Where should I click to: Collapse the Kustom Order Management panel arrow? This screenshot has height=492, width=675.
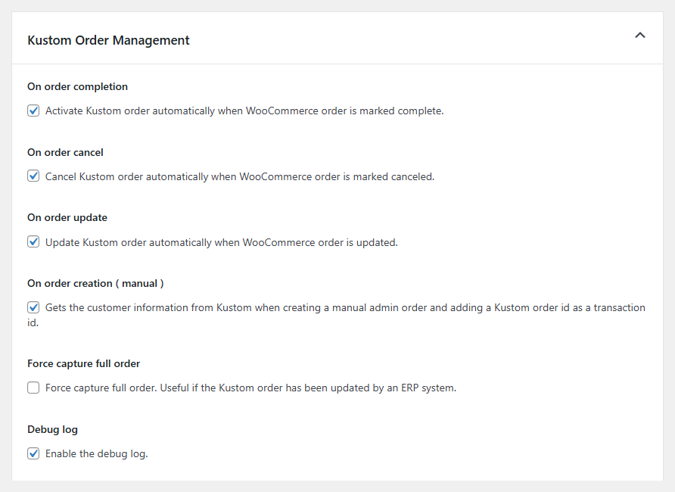(639, 36)
